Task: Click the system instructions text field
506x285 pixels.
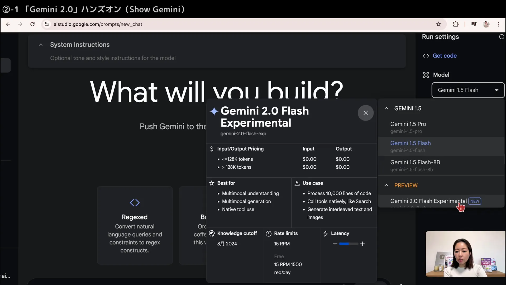Action: click(113, 58)
